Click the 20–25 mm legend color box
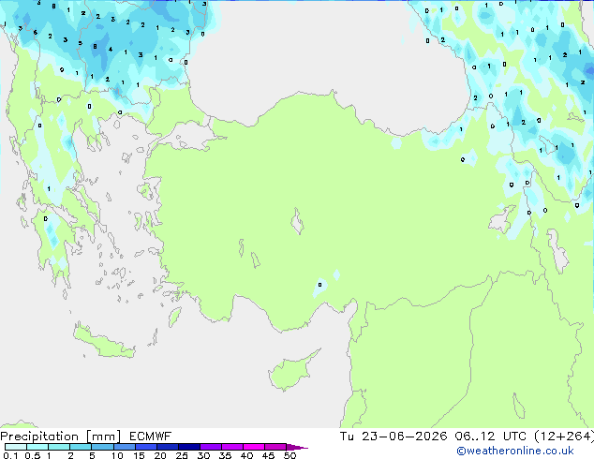 (x=168, y=447)
